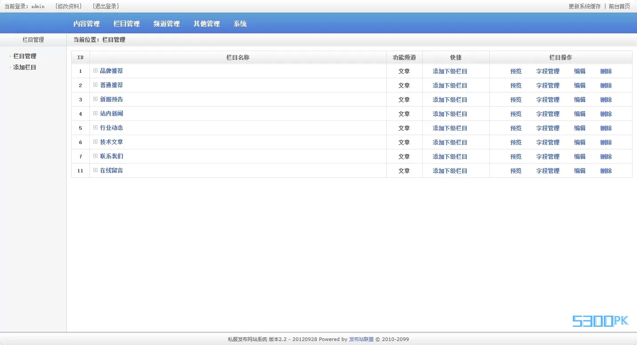Open the 系统 top menu
637x345 pixels.
click(240, 24)
